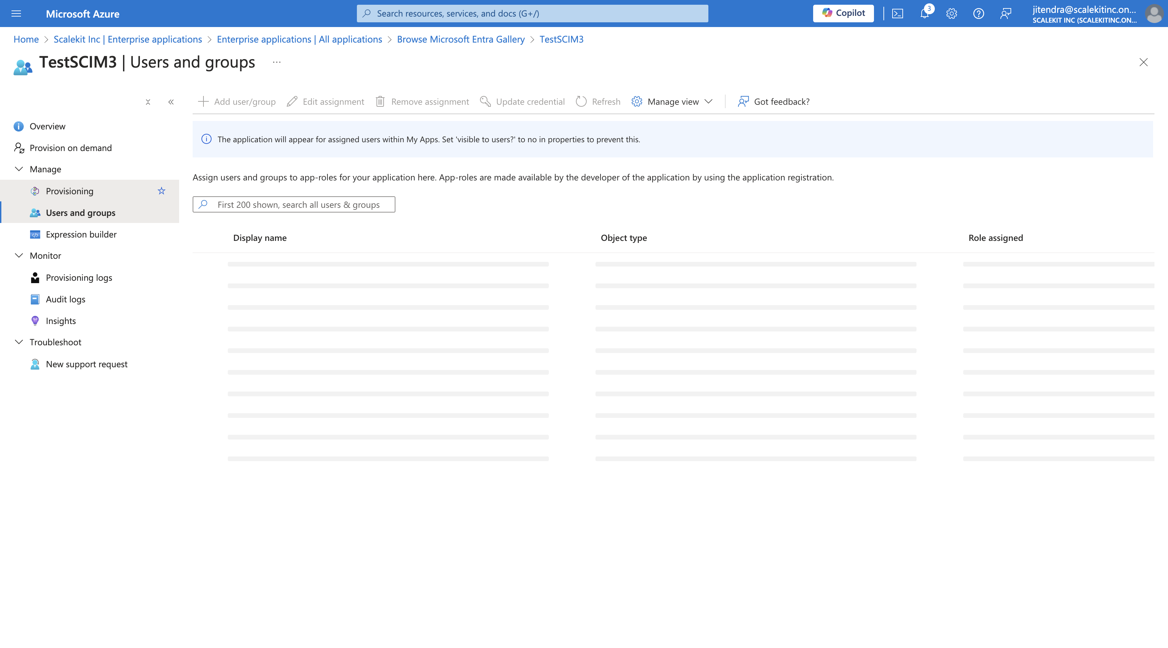1168x648 pixels.
Task: Click the Expression builder code icon
Action: 35,235
